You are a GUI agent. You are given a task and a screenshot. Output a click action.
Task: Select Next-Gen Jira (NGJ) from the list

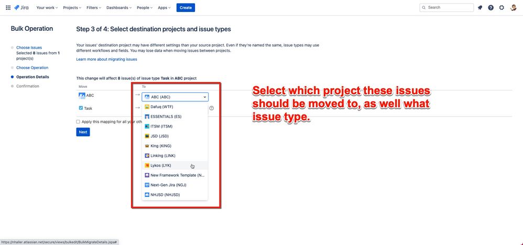point(175,185)
